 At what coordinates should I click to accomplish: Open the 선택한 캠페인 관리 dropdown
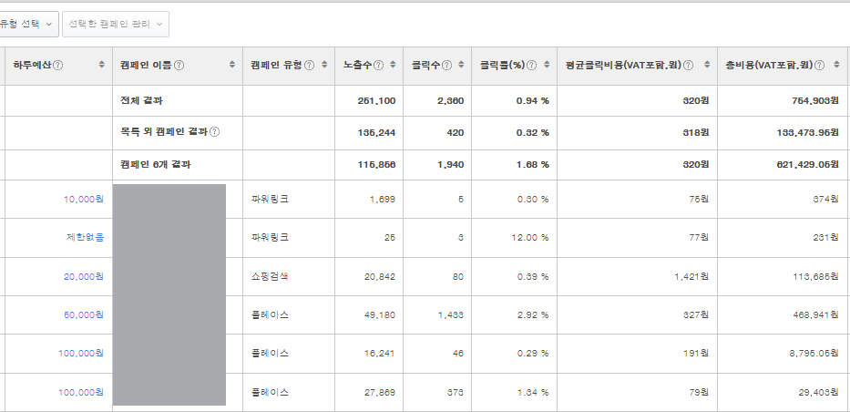coord(116,25)
